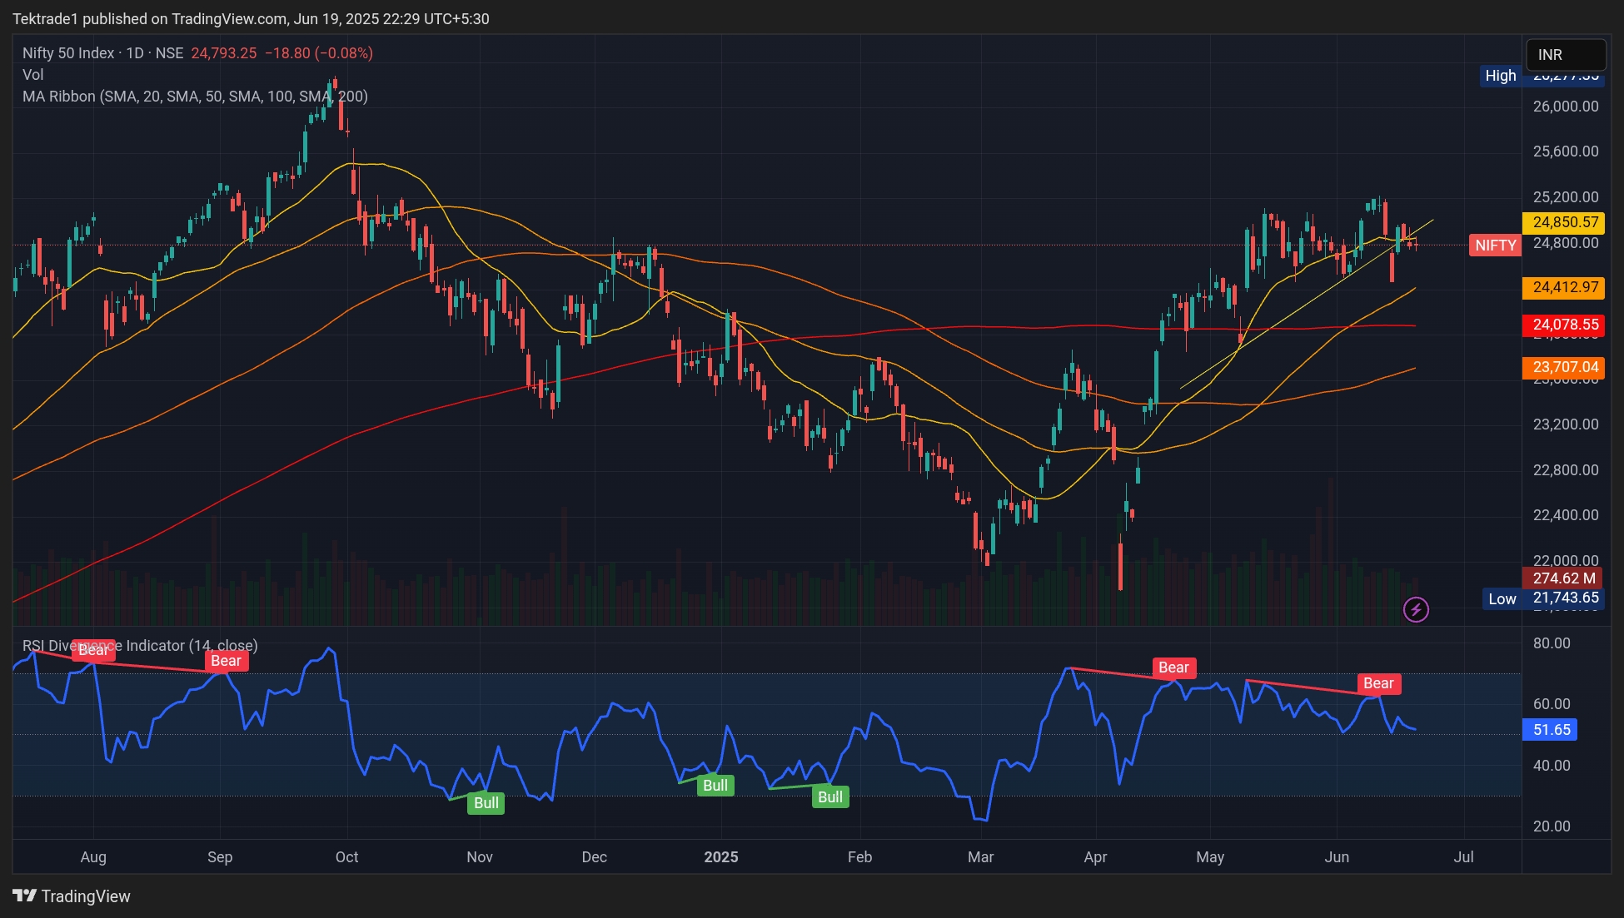
Task: Click the 2025 label on time axis
Action: [x=720, y=857]
